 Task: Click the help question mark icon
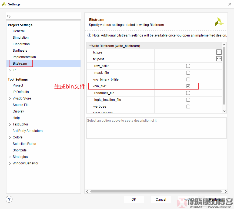[x=9, y=199]
